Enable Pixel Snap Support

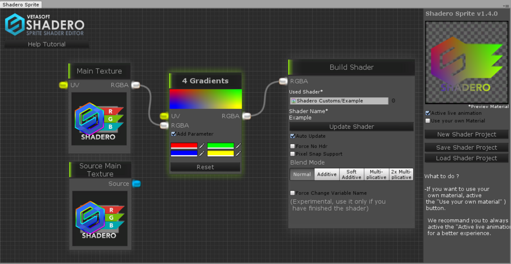click(x=292, y=154)
